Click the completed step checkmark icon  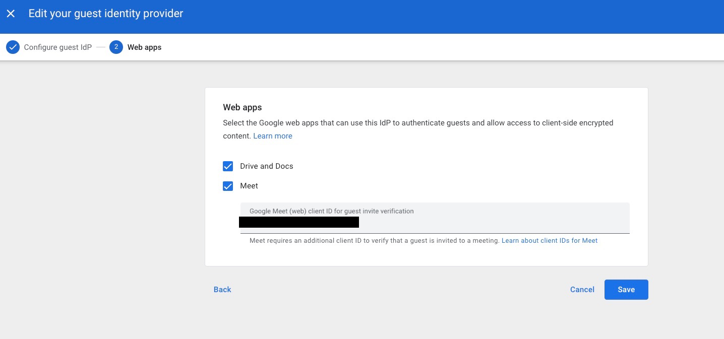13,47
